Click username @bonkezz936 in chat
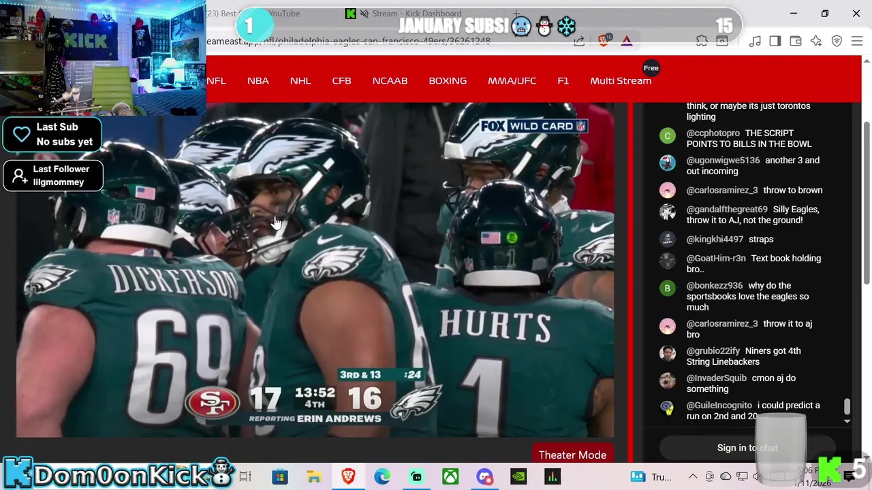 (x=715, y=285)
